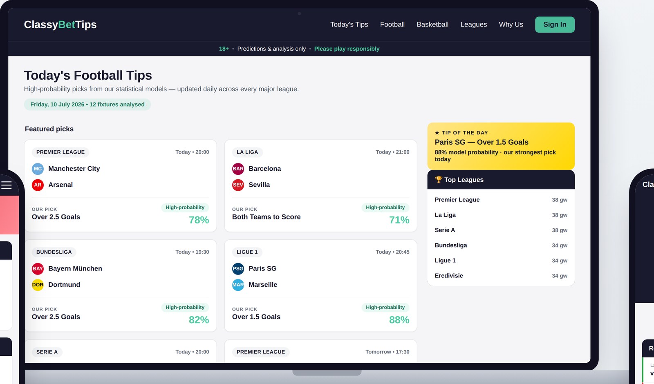Open the Why Us nav item
The width and height of the screenshot is (654, 384).
[x=511, y=25]
